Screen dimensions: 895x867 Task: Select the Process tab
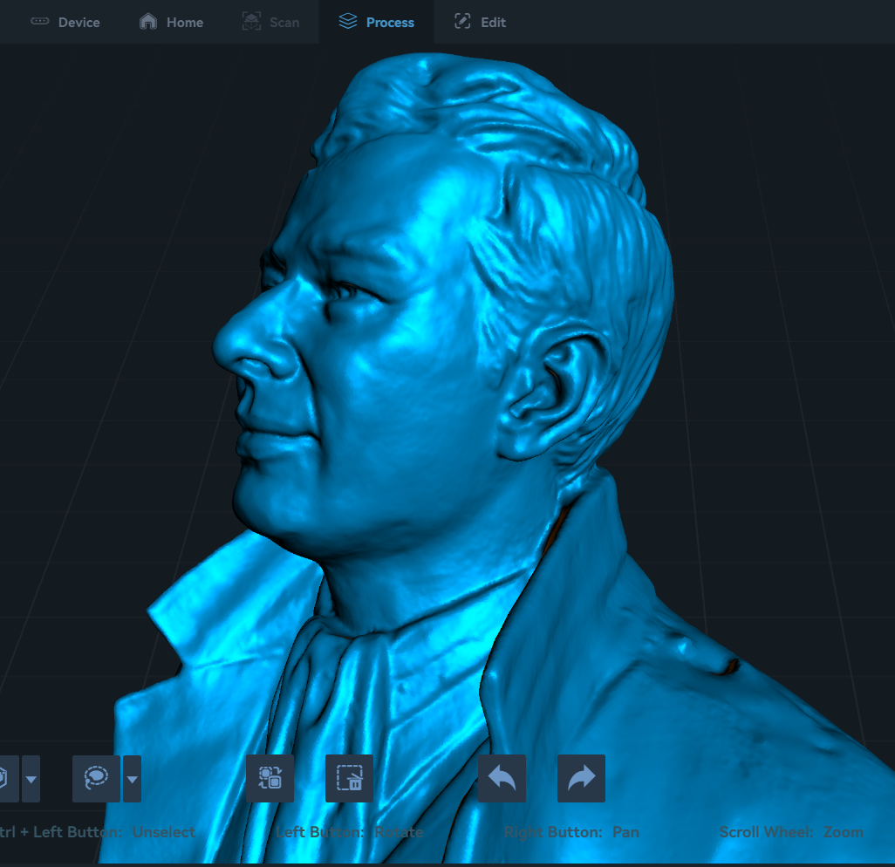377,22
